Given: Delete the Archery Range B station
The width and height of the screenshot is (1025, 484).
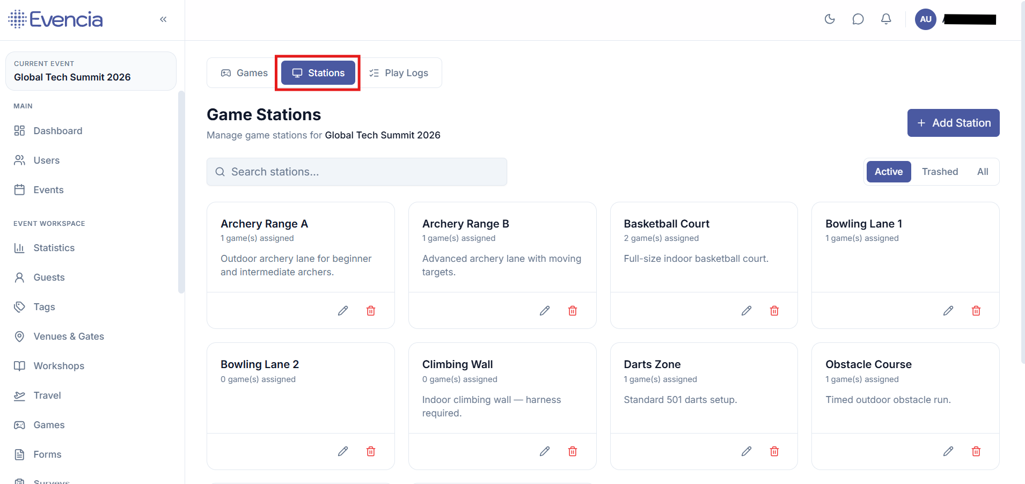Looking at the screenshot, I should (573, 311).
